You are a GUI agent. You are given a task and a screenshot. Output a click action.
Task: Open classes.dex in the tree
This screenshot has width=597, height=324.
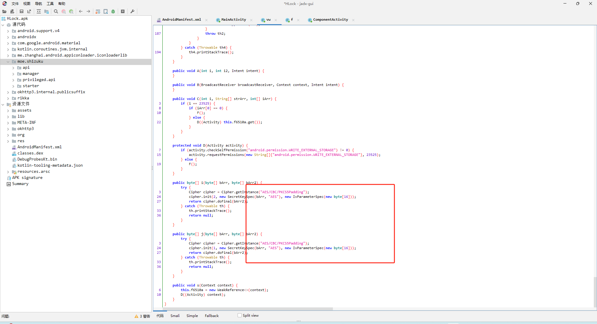pos(30,153)
